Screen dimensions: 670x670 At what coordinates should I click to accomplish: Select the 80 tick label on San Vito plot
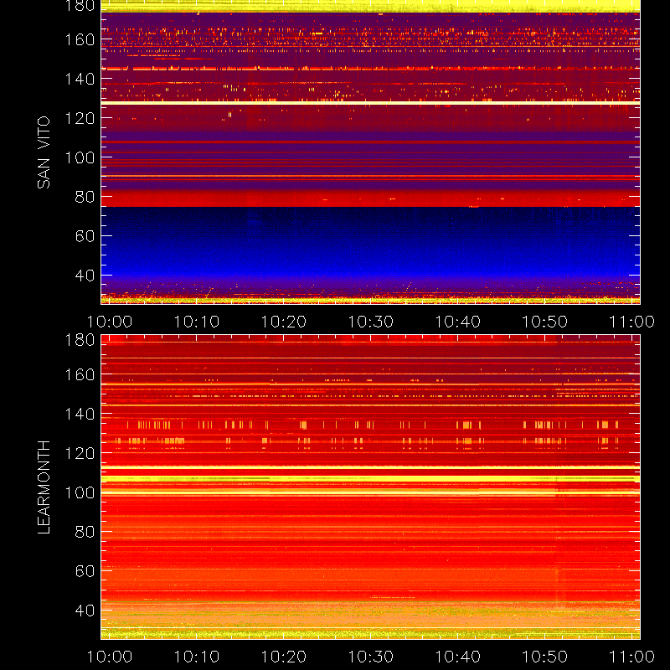tap(85, 197)
